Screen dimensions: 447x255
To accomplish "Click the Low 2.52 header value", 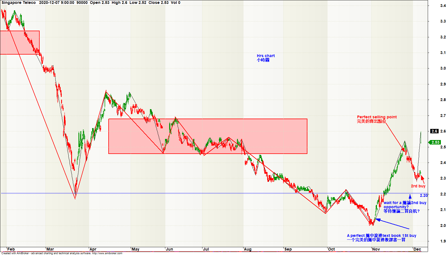I will pyautogui.click(x=138, y=3).
